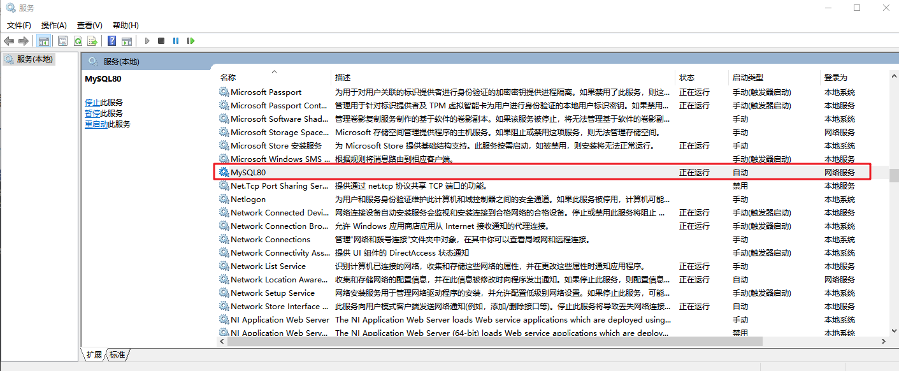The image size is (899, 371).
Task: Open the Properties toolbar icon
Action: (62, 41)
